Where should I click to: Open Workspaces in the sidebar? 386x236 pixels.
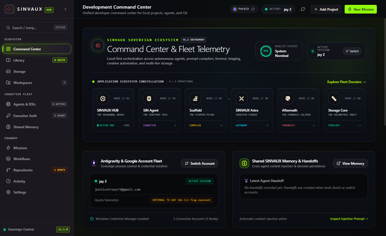click(x=36, y=82)
